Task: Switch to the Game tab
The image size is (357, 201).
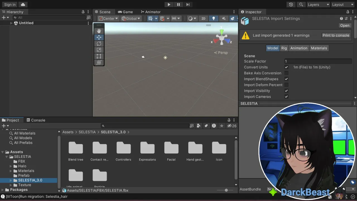Action: point(125,12)
